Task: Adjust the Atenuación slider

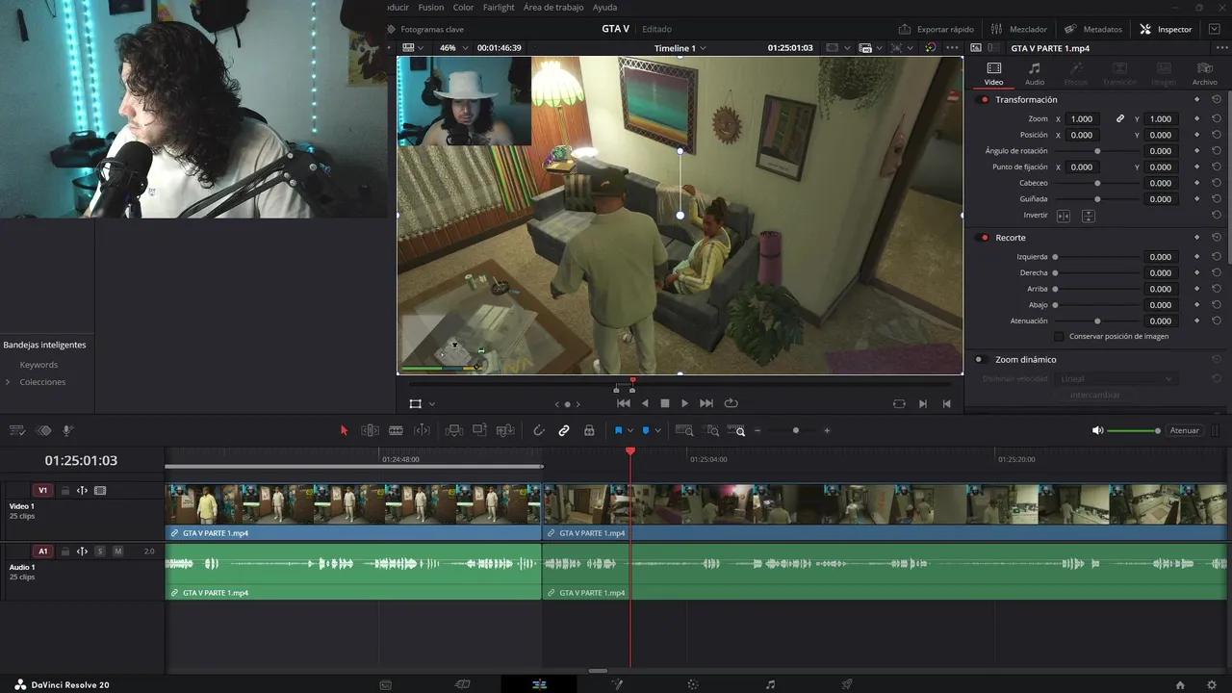Action: [1097, 321]
